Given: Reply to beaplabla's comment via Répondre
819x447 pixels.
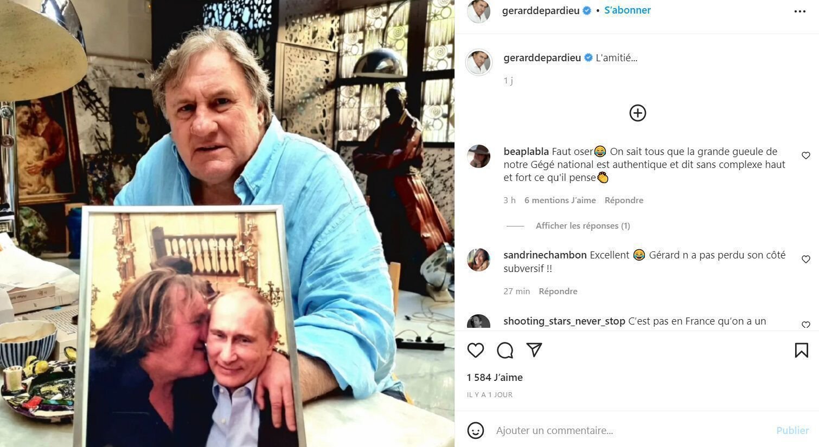Looking at the screenshot, I should pos(624,200).
